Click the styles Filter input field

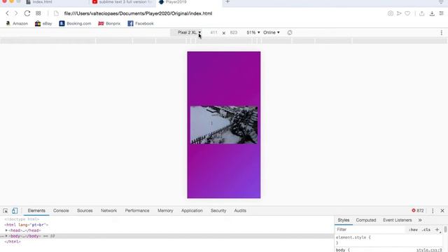pos(370,230)
